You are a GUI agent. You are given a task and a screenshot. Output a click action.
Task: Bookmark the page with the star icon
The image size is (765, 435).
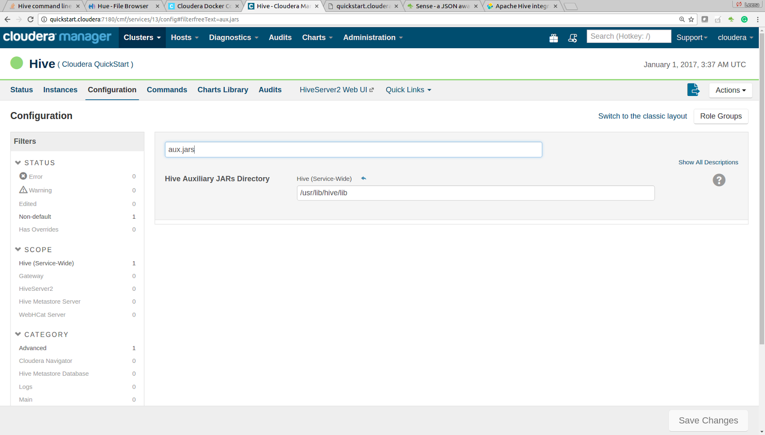tap(691, 19)
